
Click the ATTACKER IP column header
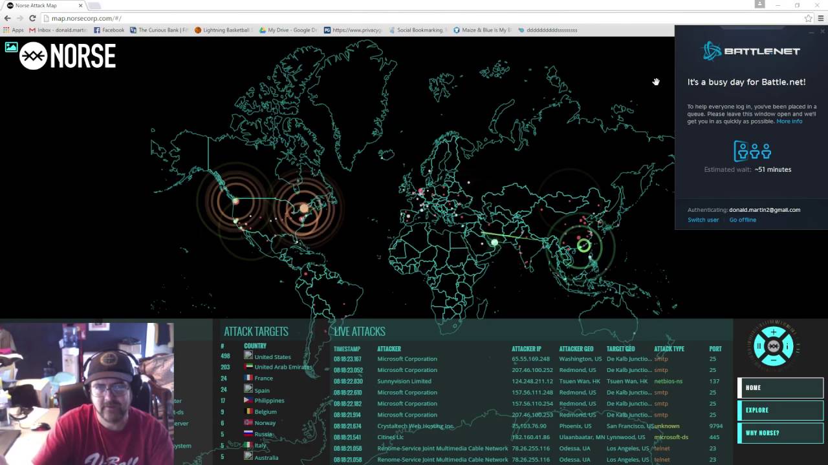[x=527, y=349]
